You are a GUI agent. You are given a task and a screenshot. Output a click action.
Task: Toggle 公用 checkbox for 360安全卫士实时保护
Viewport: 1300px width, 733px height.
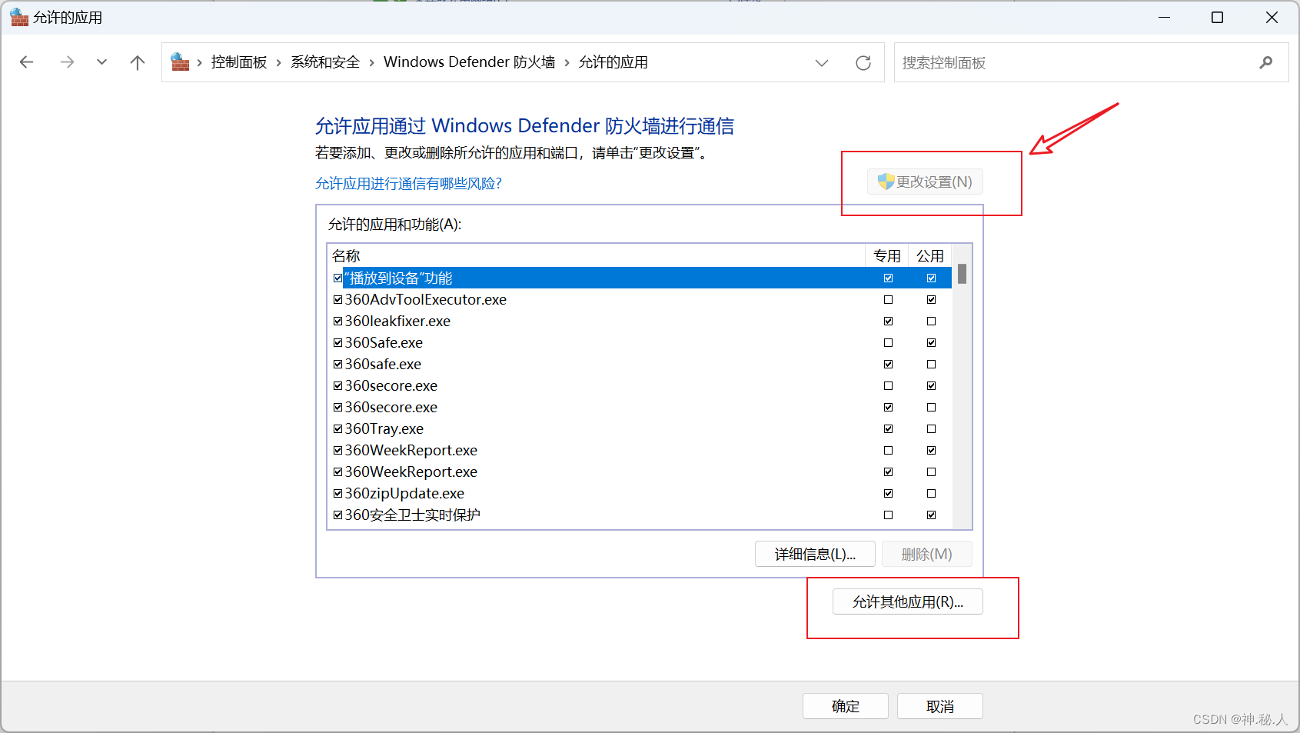pos(931,515)
